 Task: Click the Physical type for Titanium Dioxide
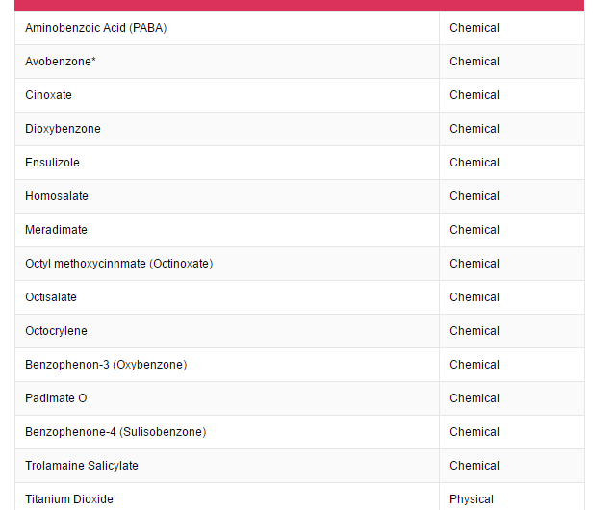tap(472, 499)
